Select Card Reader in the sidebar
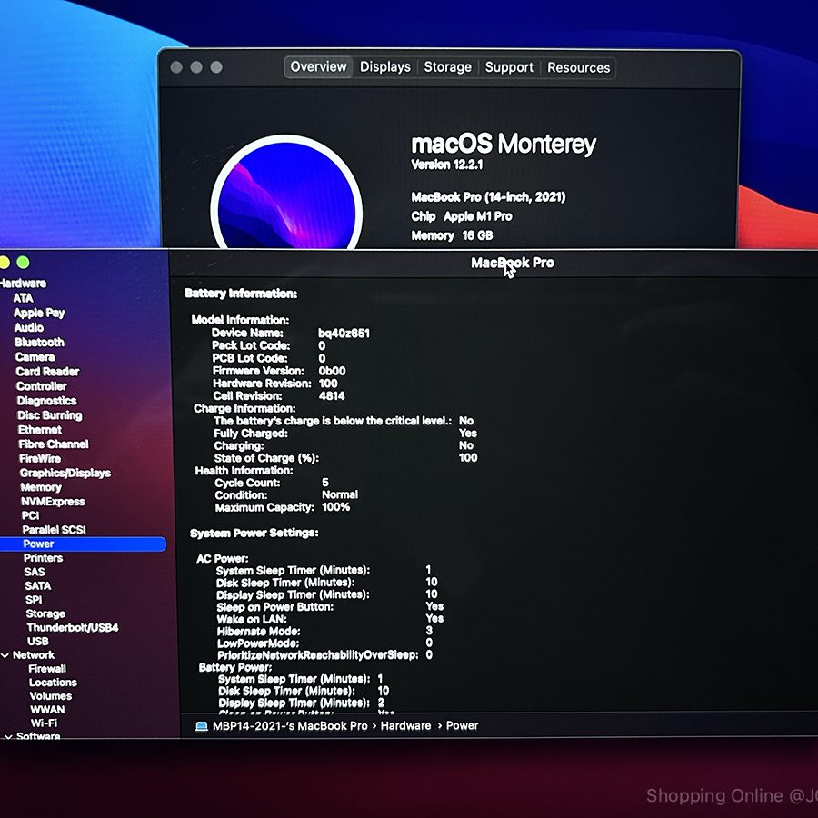 tap(47, 372)
